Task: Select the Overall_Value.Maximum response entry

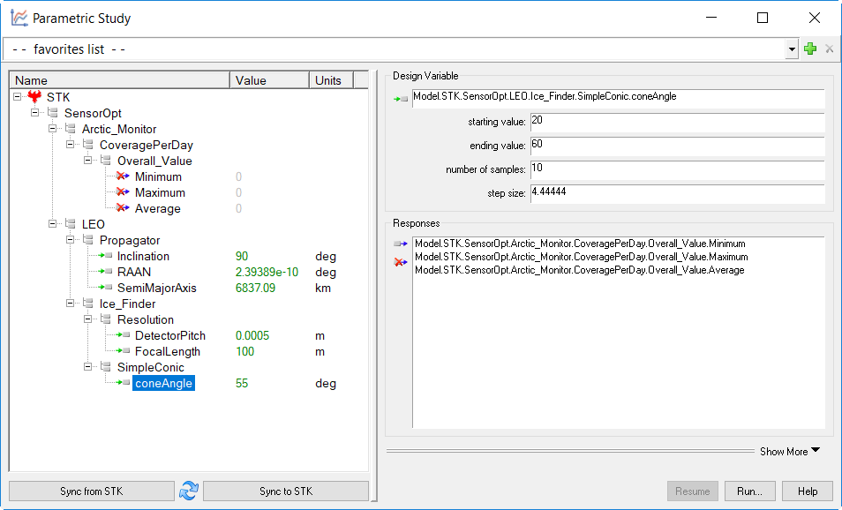Action: tap(581, 257)
